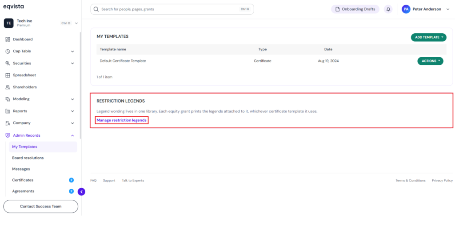The image size is (455, 226).
Task: Click the Company icon in sidebar
Action: coord(8,123)
